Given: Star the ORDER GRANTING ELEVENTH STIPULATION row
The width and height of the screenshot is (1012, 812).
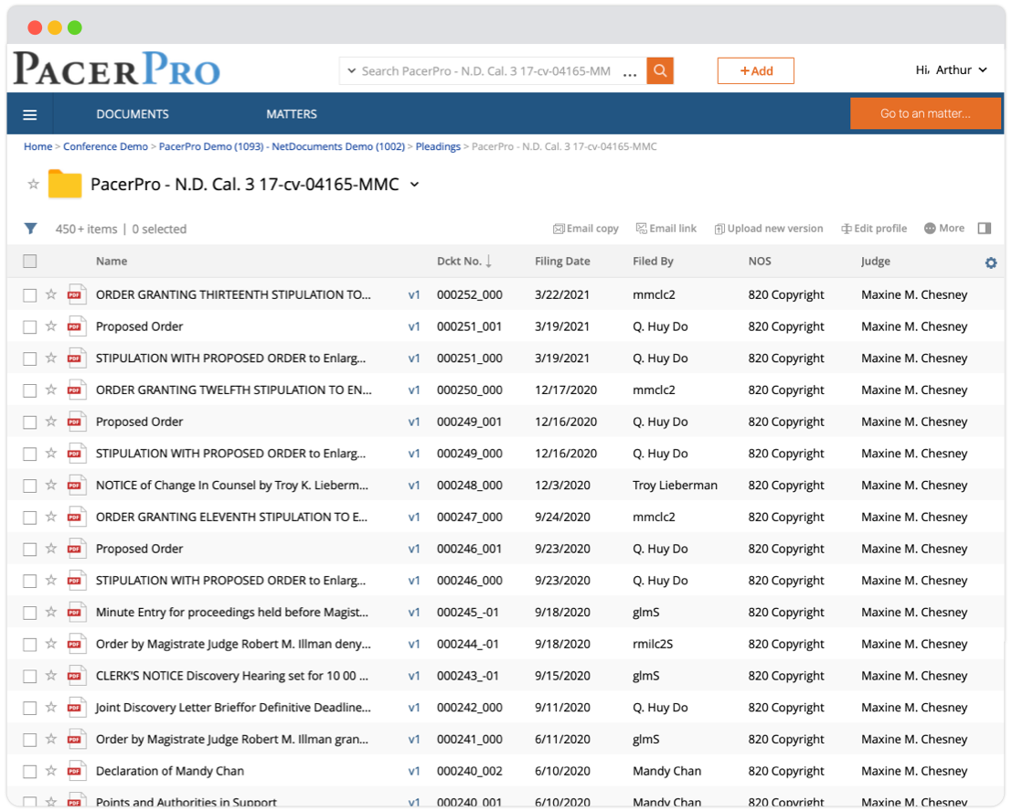Looking at the screenshot, I should click(x=51, y=517).
